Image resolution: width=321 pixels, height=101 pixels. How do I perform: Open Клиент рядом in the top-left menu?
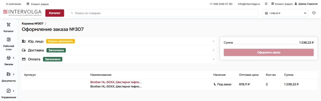pyautogui.click(x=38, y=4)
